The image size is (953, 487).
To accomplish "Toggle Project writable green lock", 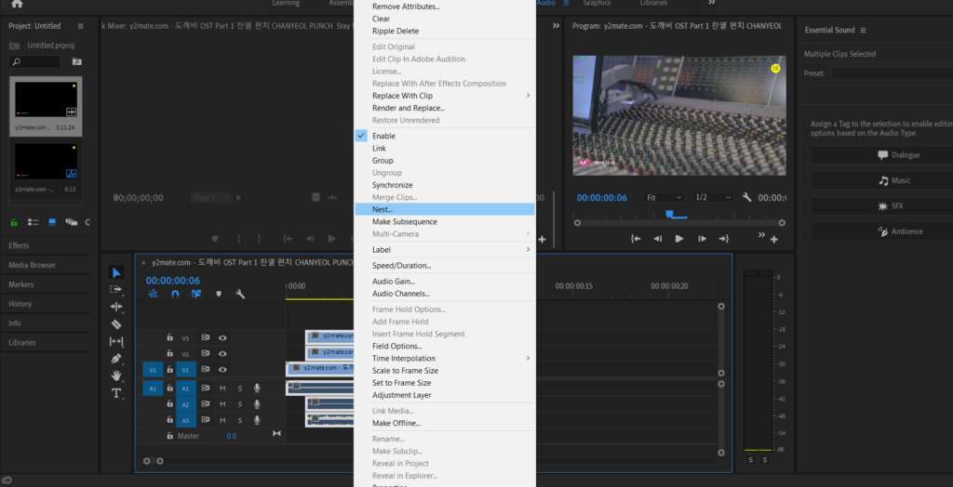I will tap(15, 222).
